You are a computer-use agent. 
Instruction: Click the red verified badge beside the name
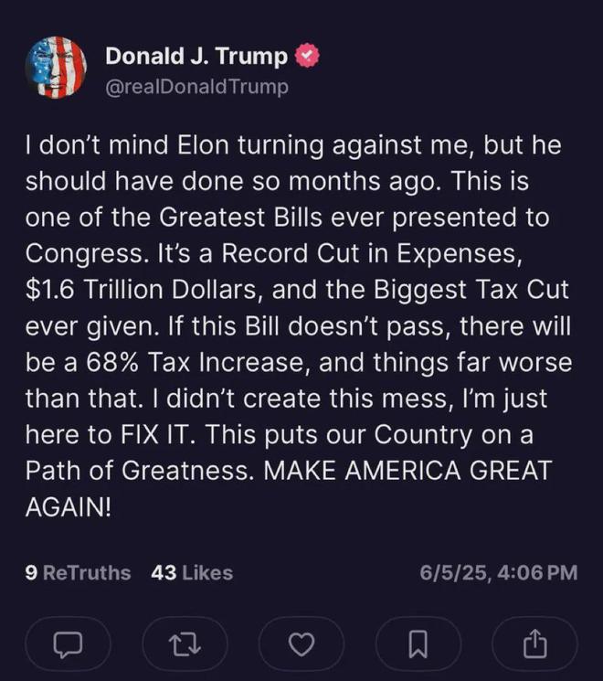[x=309, y=57]
